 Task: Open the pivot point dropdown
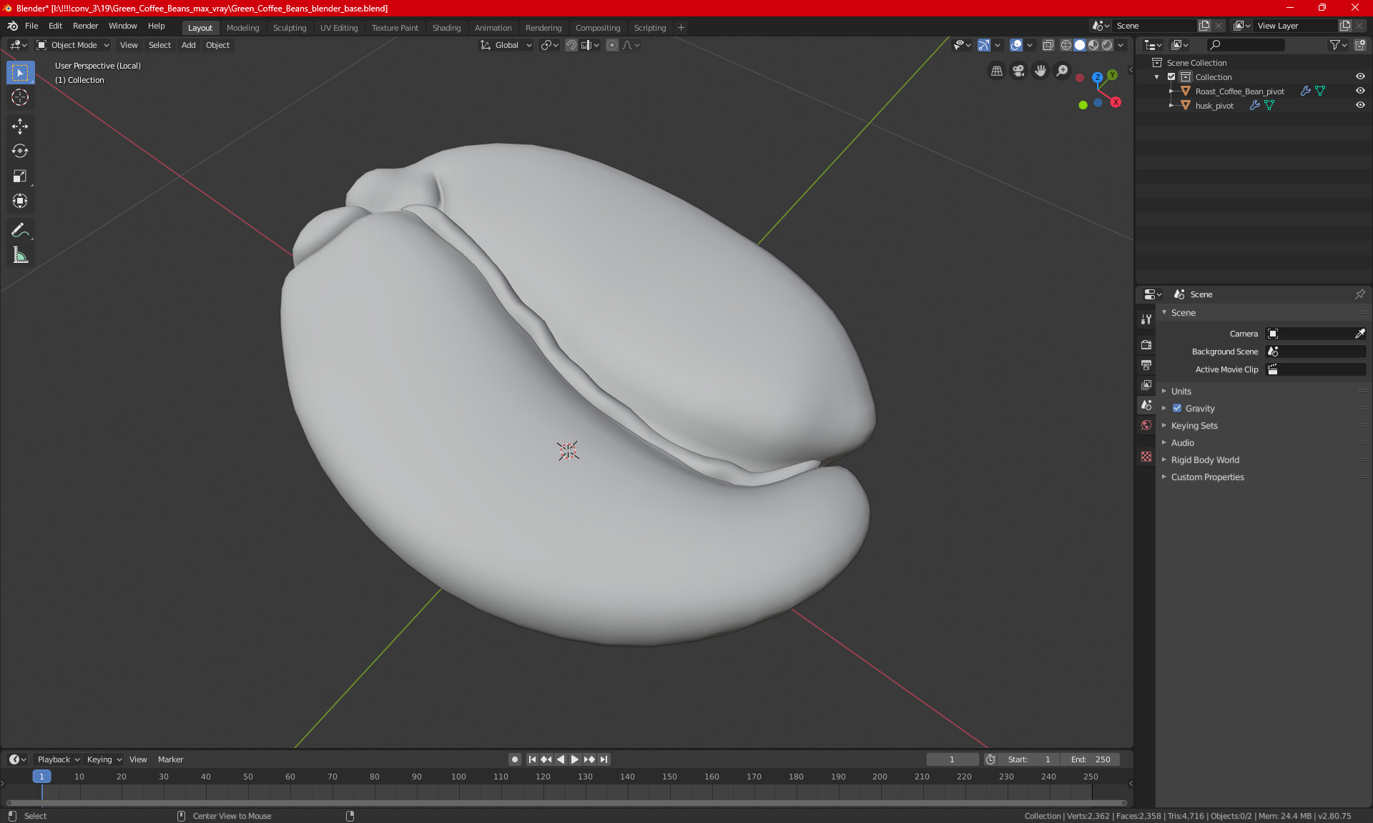(549, 45)
